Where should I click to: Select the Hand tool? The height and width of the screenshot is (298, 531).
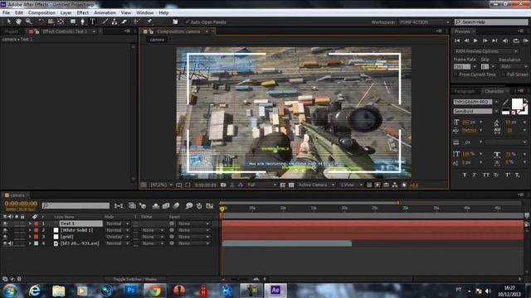18,22
